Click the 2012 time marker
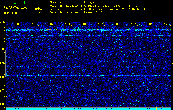The image size is (173, 110). click(x=34, y=24)
